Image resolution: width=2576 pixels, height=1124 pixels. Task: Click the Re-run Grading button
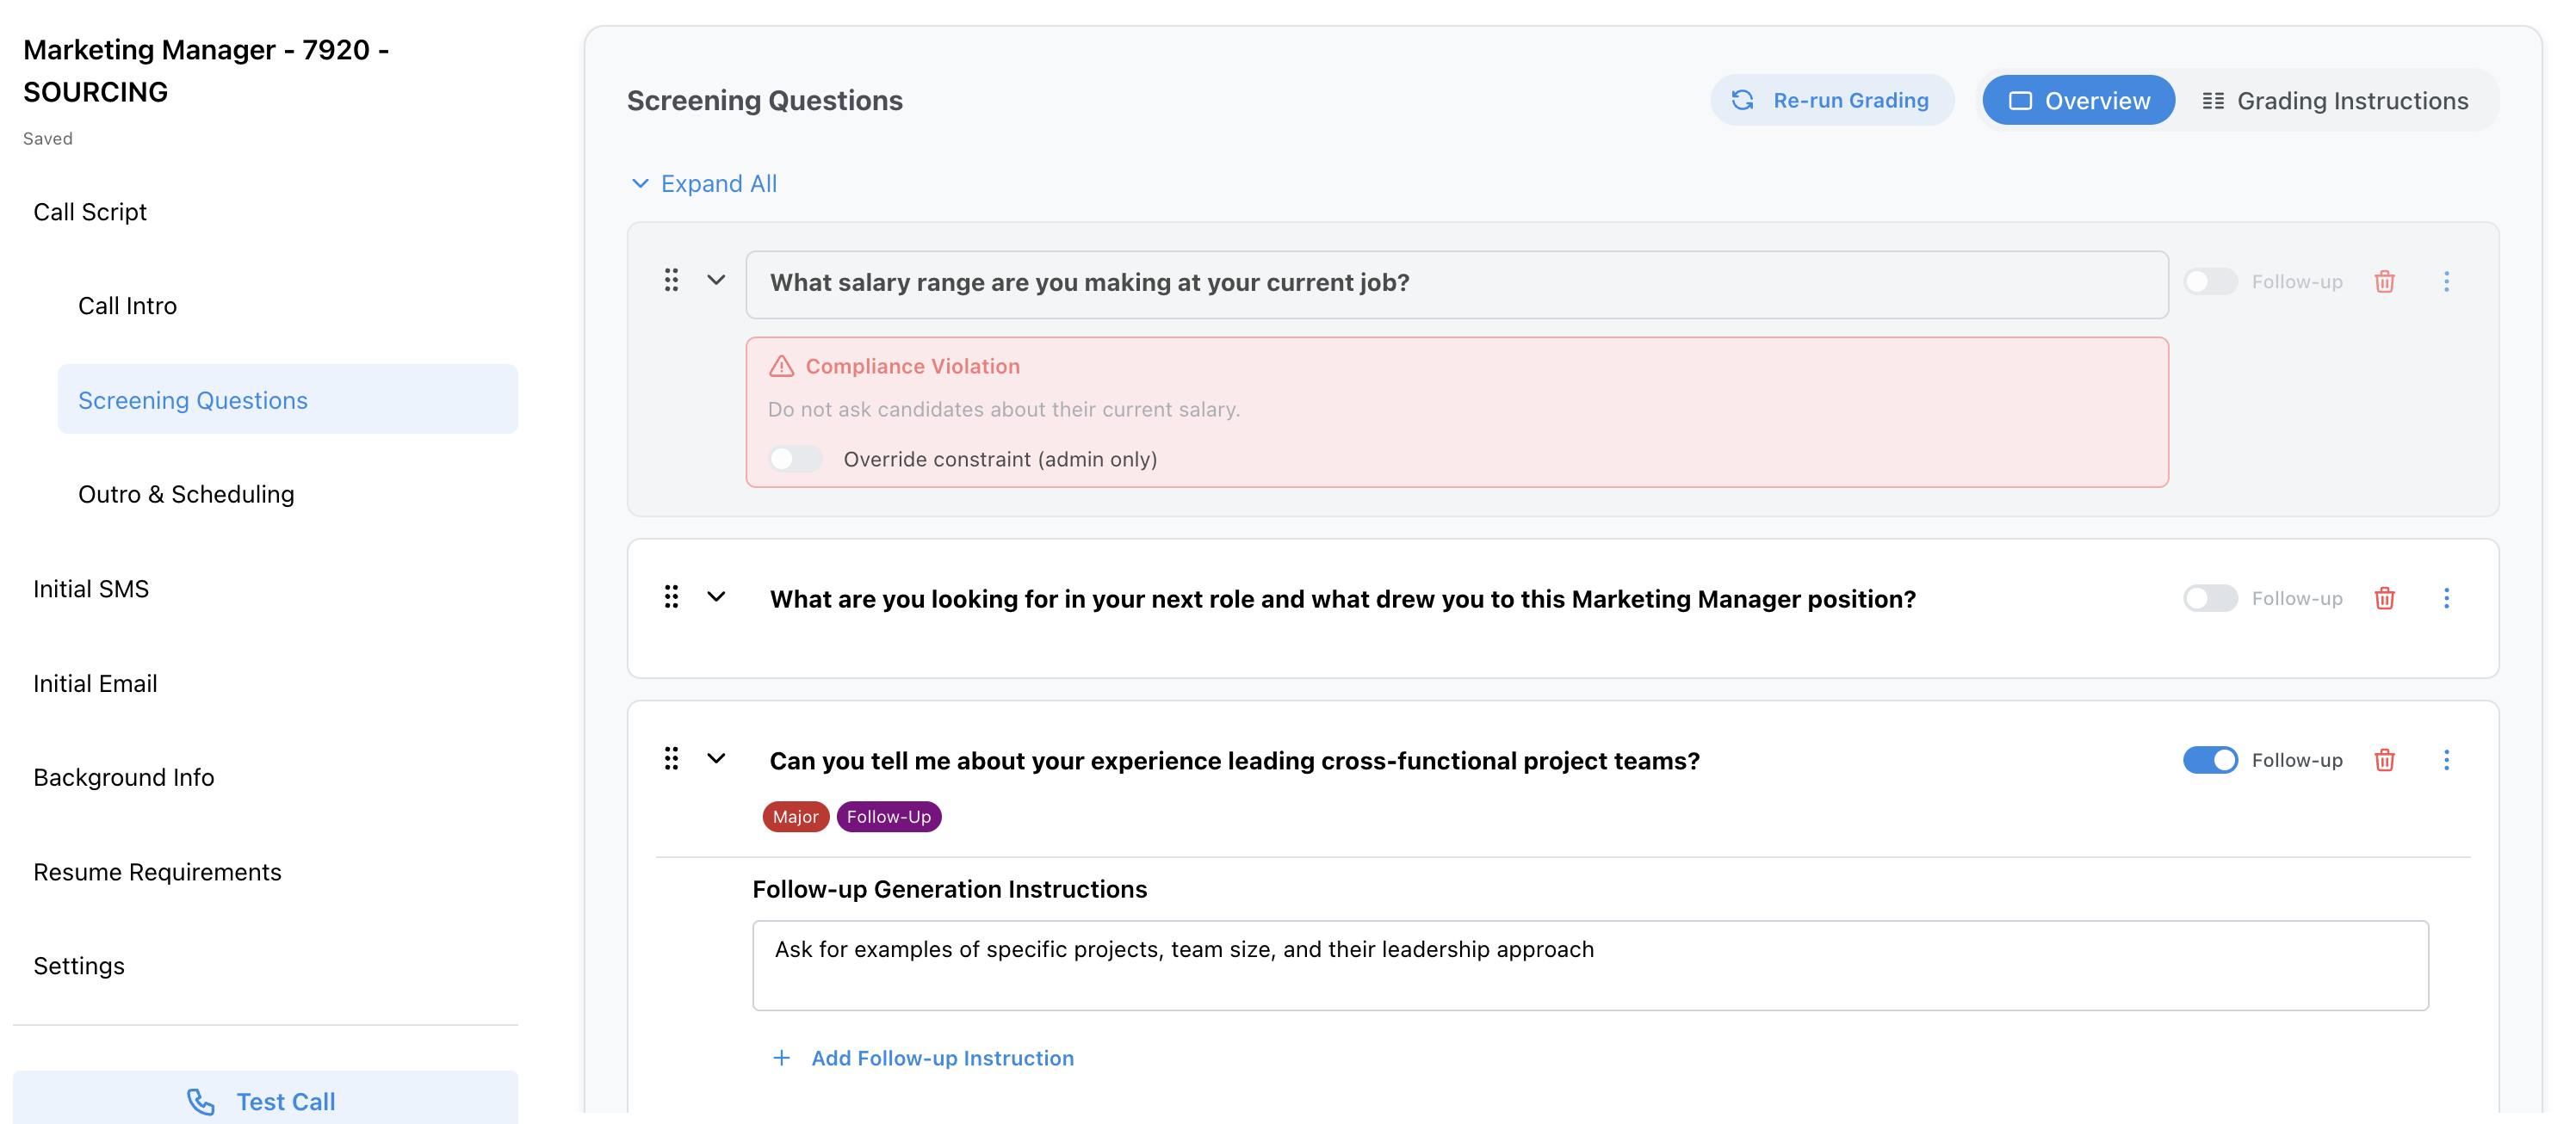(1832, 100)
